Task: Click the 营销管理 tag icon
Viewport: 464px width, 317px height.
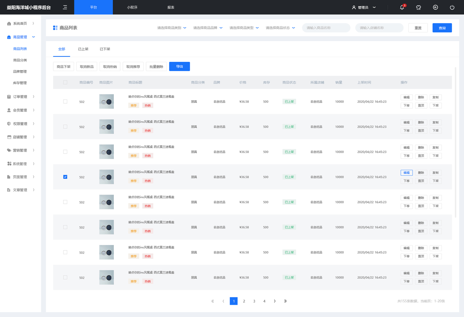Action: [9, 150]
